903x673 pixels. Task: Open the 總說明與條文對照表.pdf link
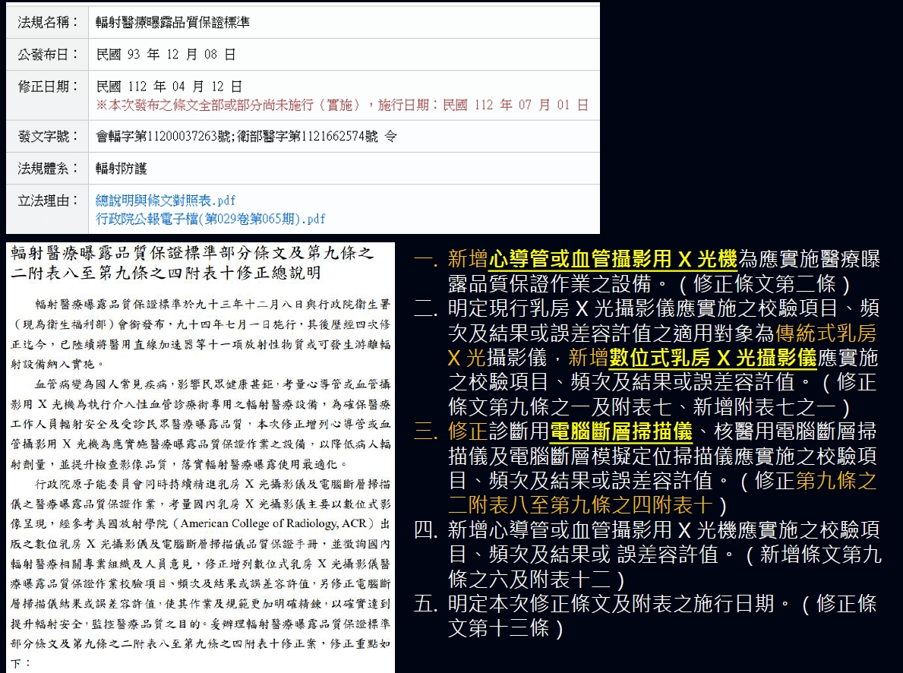pyautogui.click(x=166, y=201)
